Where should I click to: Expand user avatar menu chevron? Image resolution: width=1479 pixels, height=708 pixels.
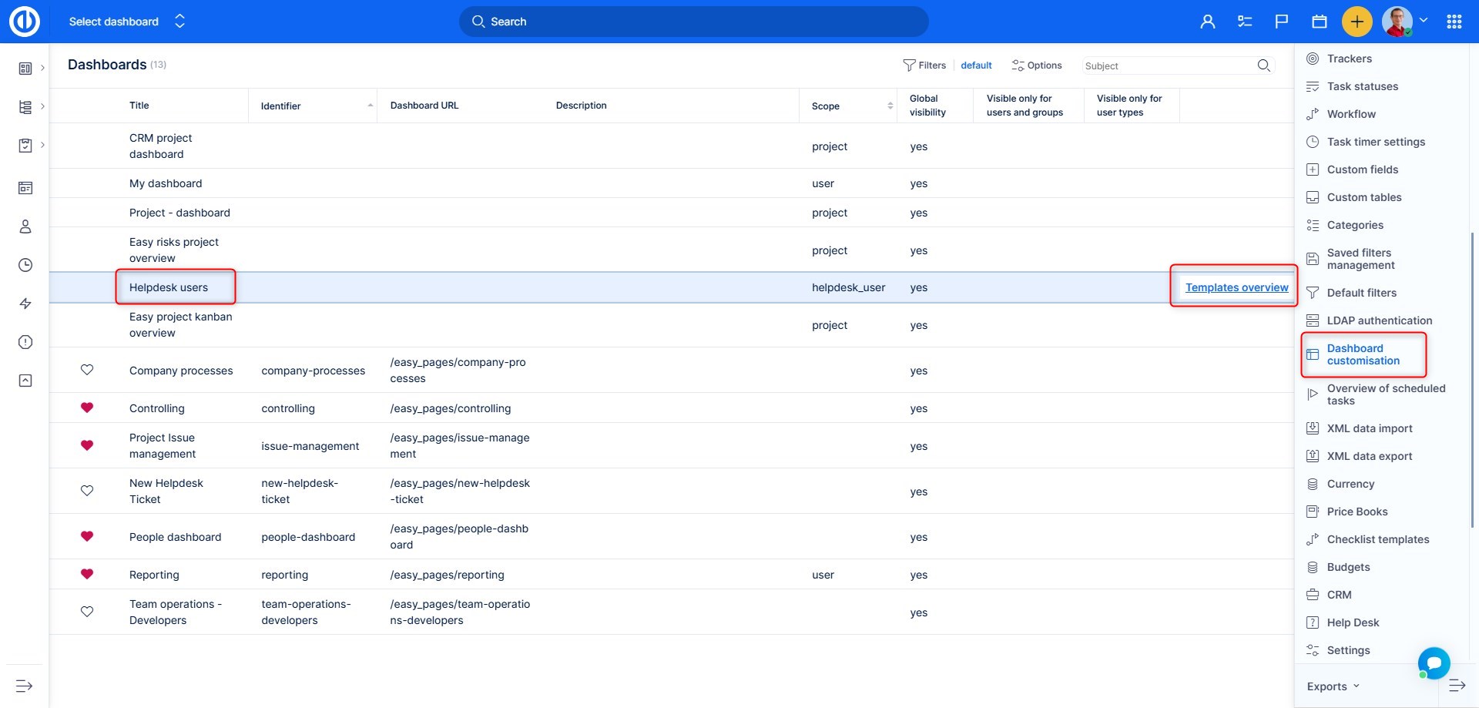point(1424,21)
